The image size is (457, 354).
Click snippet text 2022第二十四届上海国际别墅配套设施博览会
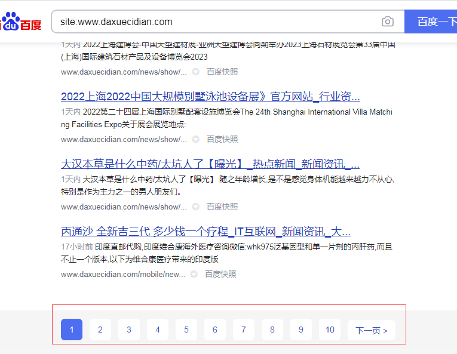coord(161,112)
